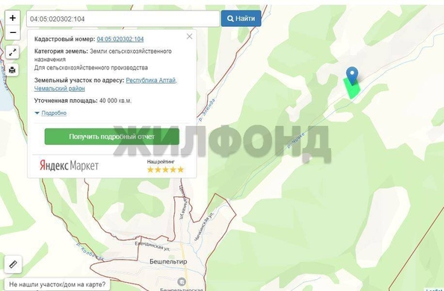
Task: Open the Яндекс Маркет logo
Action: click(x=69, y=165)
